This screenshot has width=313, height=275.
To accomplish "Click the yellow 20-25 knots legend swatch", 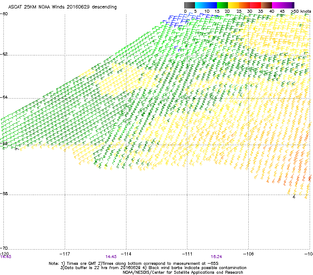I will 233,5.
